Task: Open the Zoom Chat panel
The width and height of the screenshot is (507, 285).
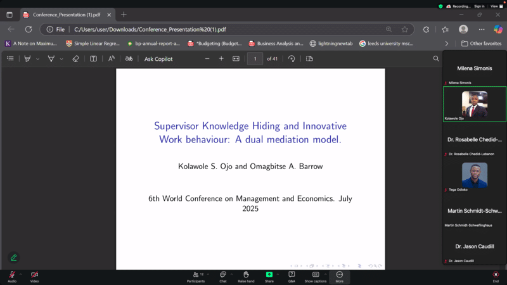Action: coord(223,276)
